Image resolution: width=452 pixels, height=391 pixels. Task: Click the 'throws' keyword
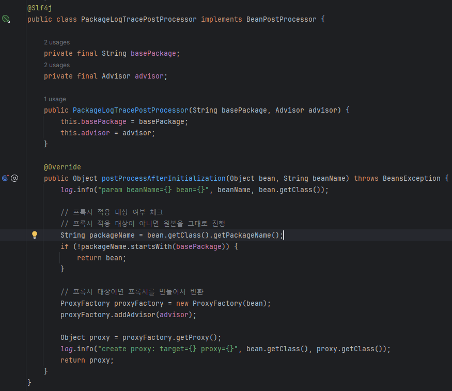[366, 178]
